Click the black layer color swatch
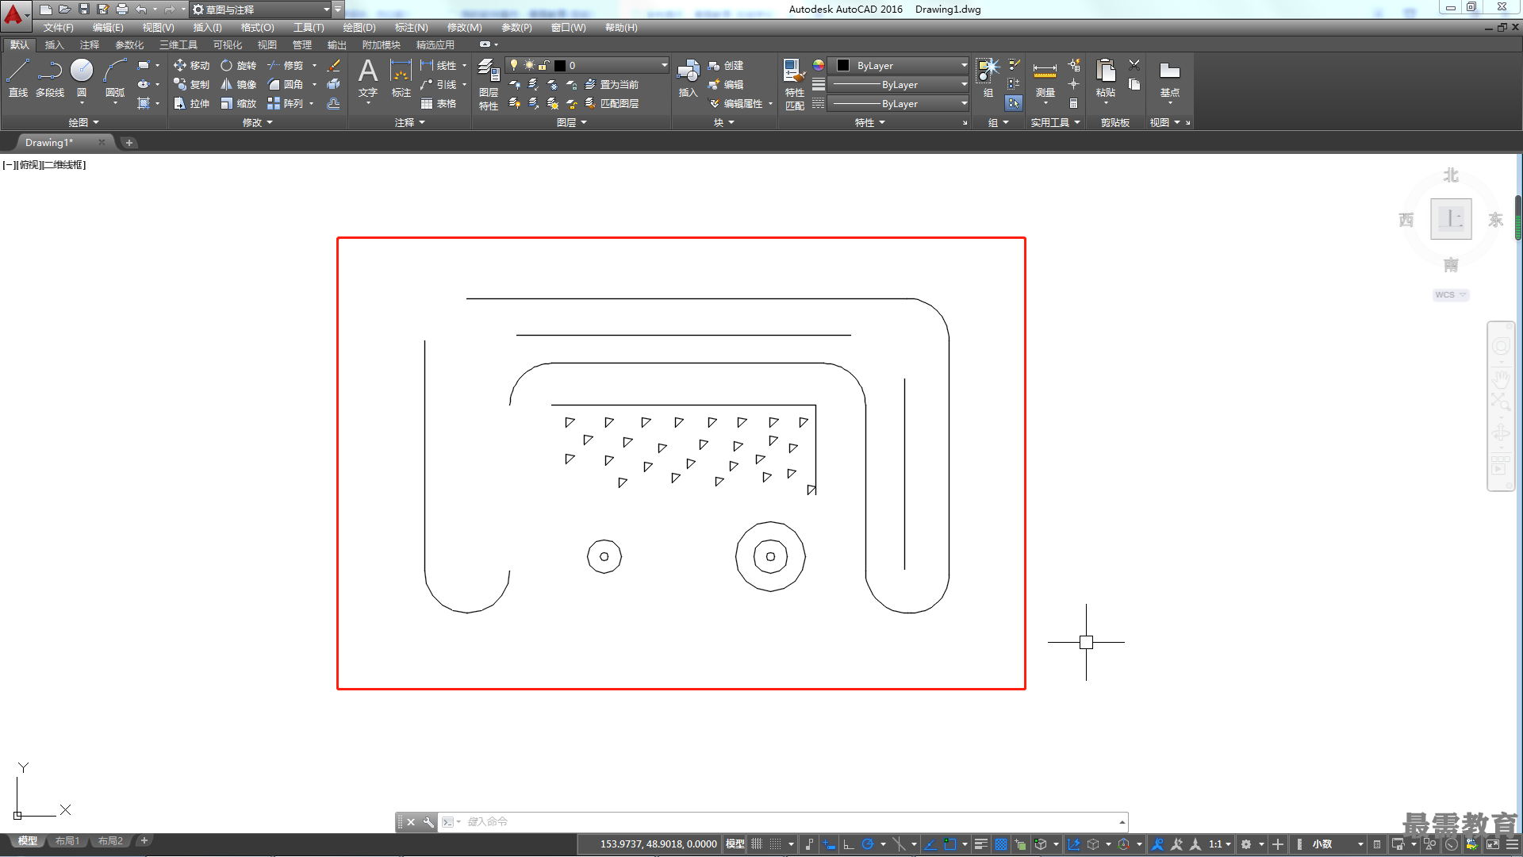The width and height of the screenshot is (1523, 857). tap(560, 65)
